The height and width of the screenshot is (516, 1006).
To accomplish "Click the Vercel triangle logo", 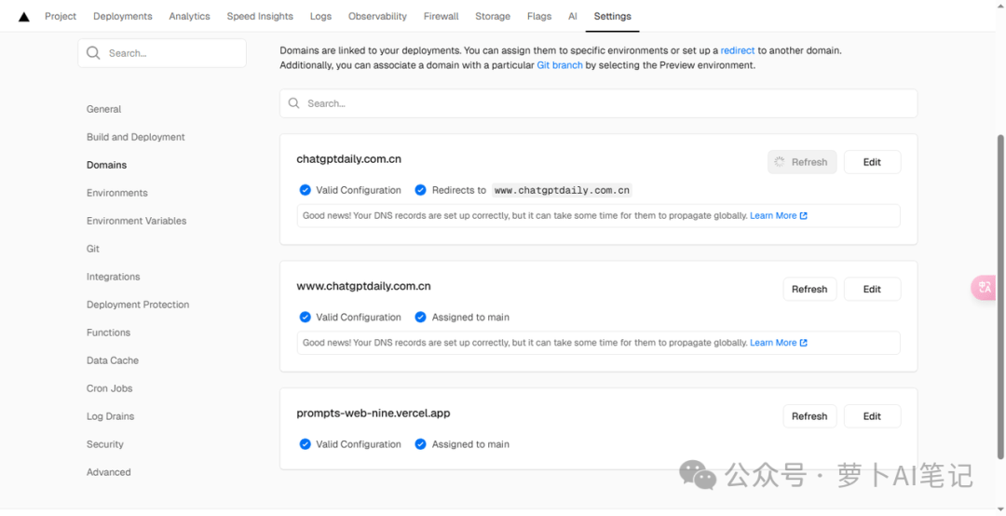I will (23, 17).
